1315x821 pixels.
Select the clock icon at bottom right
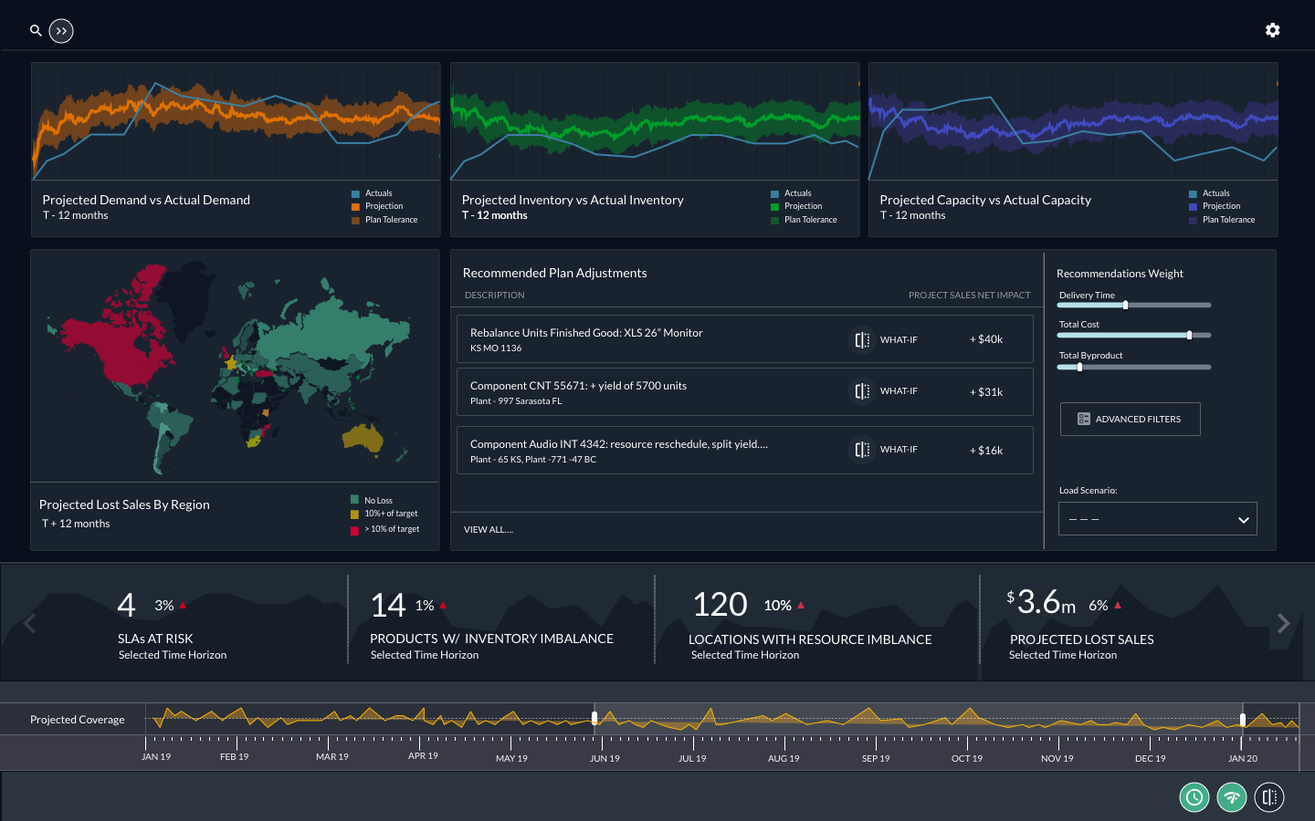click(1194, 796)
